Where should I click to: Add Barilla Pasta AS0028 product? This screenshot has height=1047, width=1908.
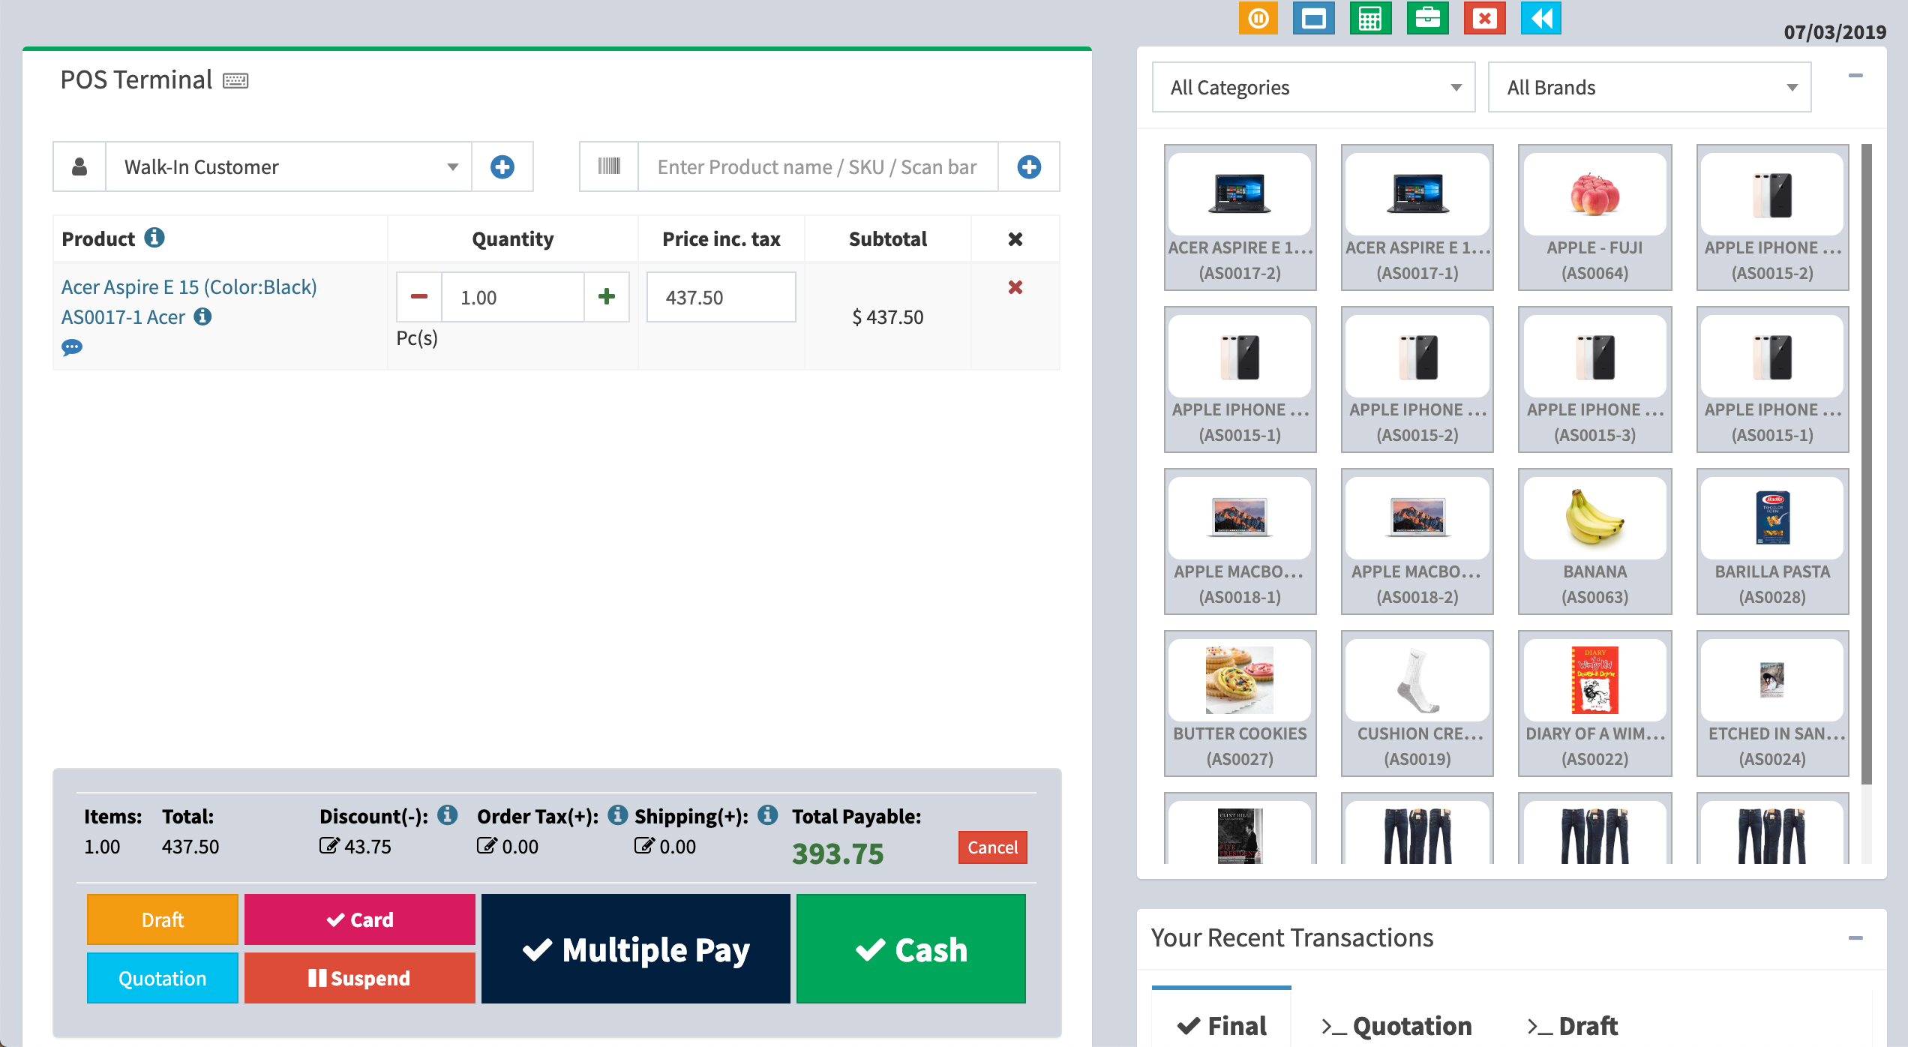pyautogui.click(x=1773, y=541)
